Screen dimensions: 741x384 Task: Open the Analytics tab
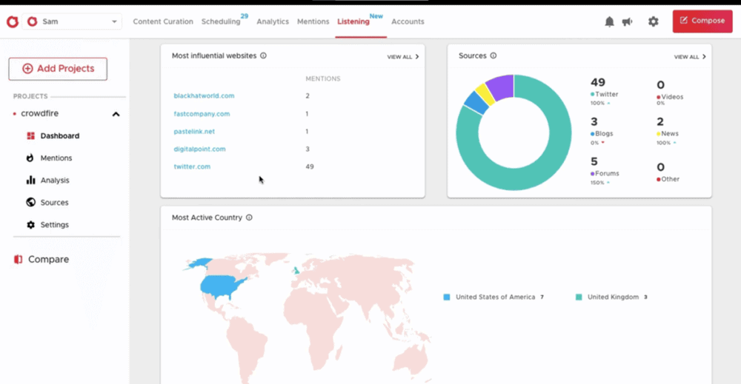pos(273,21)
